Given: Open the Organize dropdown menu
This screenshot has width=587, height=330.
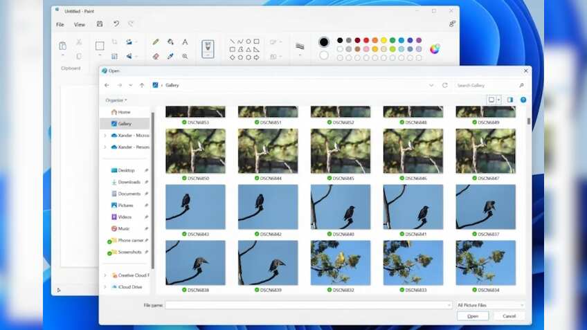Looking at the screenshot, I should pyautogui.click(x=116, y=100).
